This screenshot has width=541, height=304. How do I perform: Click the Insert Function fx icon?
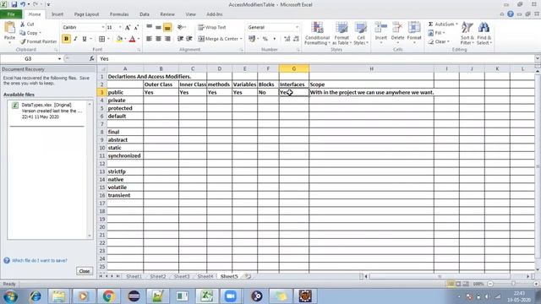(92, 58)
